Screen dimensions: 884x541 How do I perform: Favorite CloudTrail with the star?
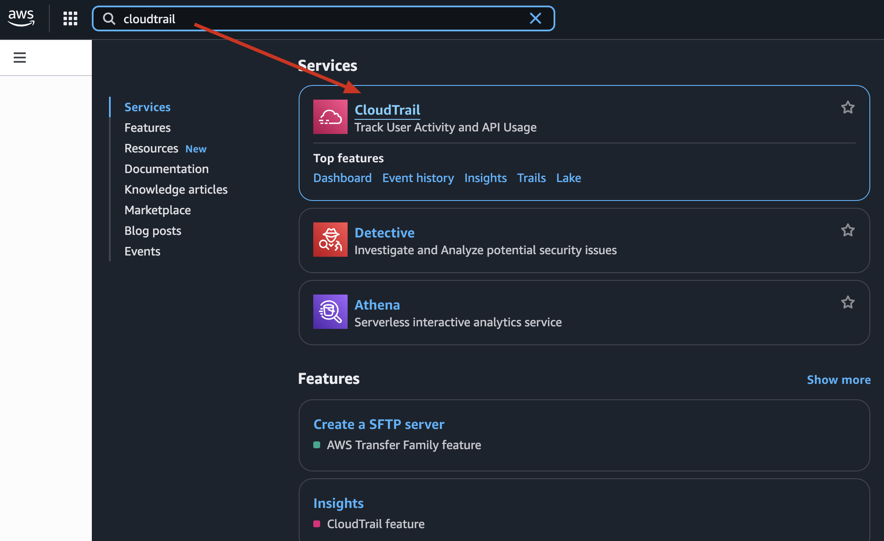(x=848, y=107)
